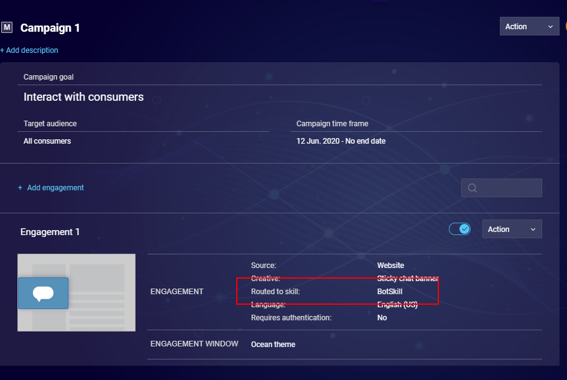Click the Requires authentication No value

[382, 317]
